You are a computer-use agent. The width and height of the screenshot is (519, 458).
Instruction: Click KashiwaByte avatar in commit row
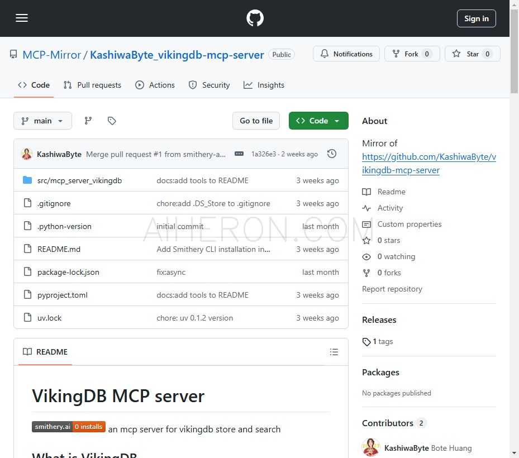27,154
